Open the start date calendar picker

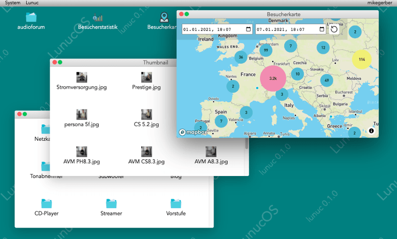pyautogui.click(x=248, y=29)
